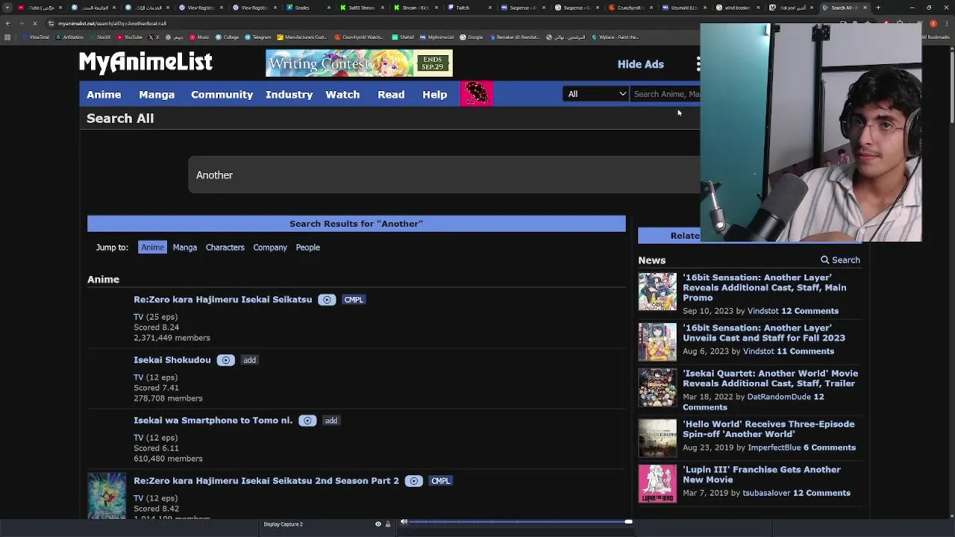
Task: Click the Hello World news thumbnail
Action: coord(657,438)
